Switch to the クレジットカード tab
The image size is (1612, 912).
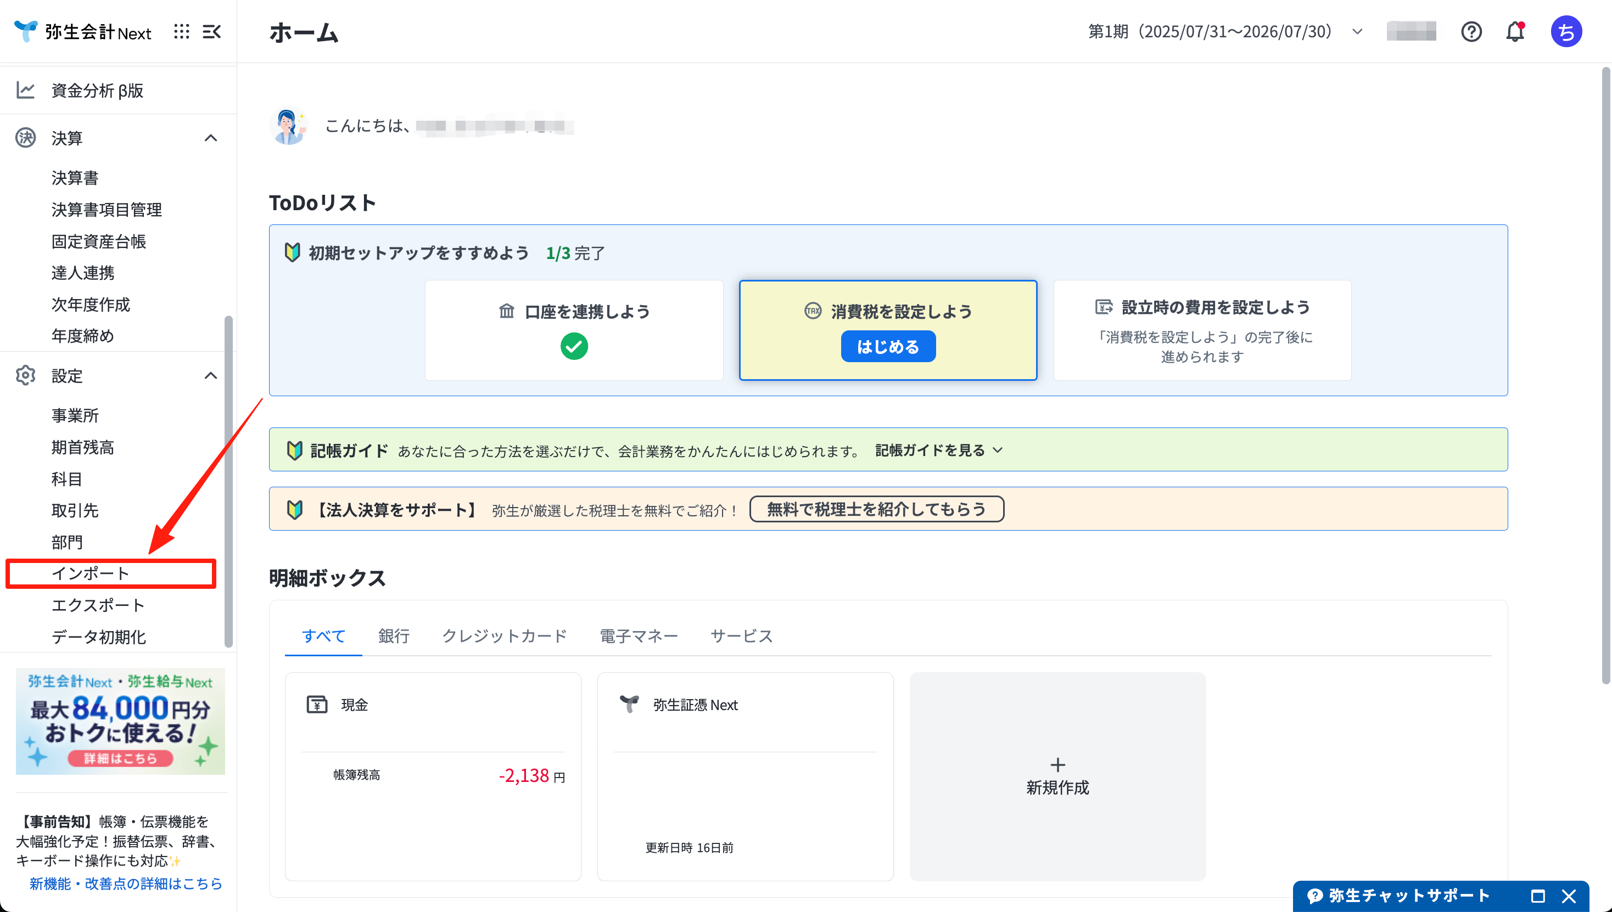click(x=505, y=636)
